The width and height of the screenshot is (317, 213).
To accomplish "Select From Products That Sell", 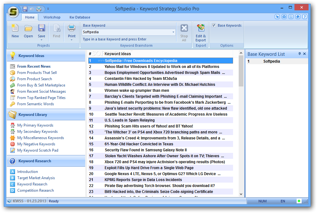I will pyautogui.click(x=37, y=73).
